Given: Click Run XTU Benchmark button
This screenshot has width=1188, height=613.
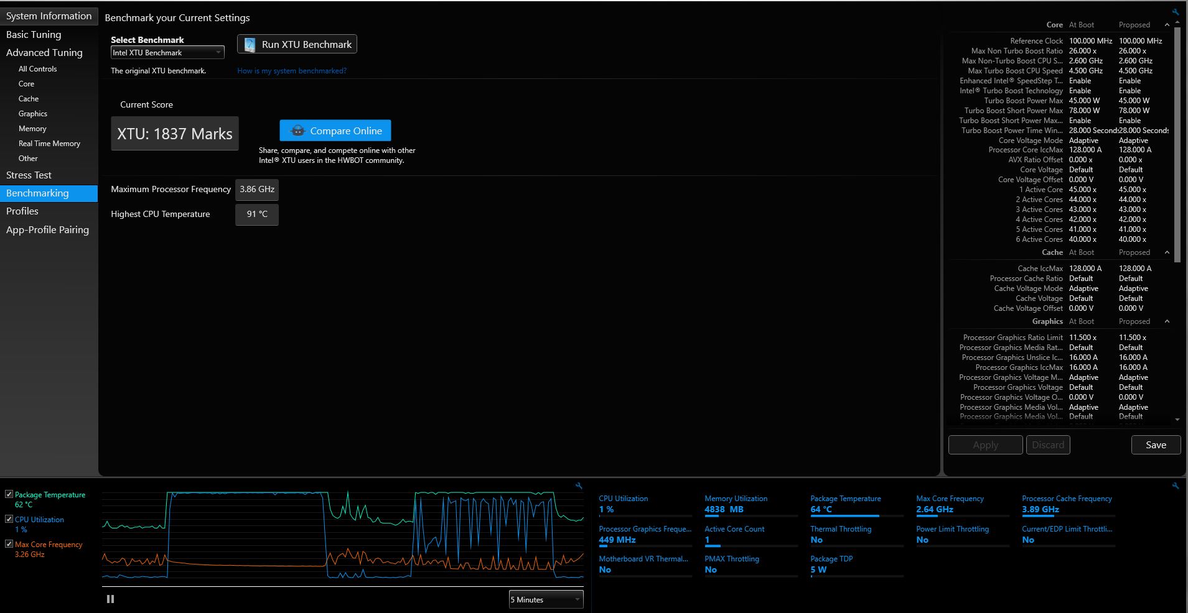Looking at the screenshot, I should [297, 45].
